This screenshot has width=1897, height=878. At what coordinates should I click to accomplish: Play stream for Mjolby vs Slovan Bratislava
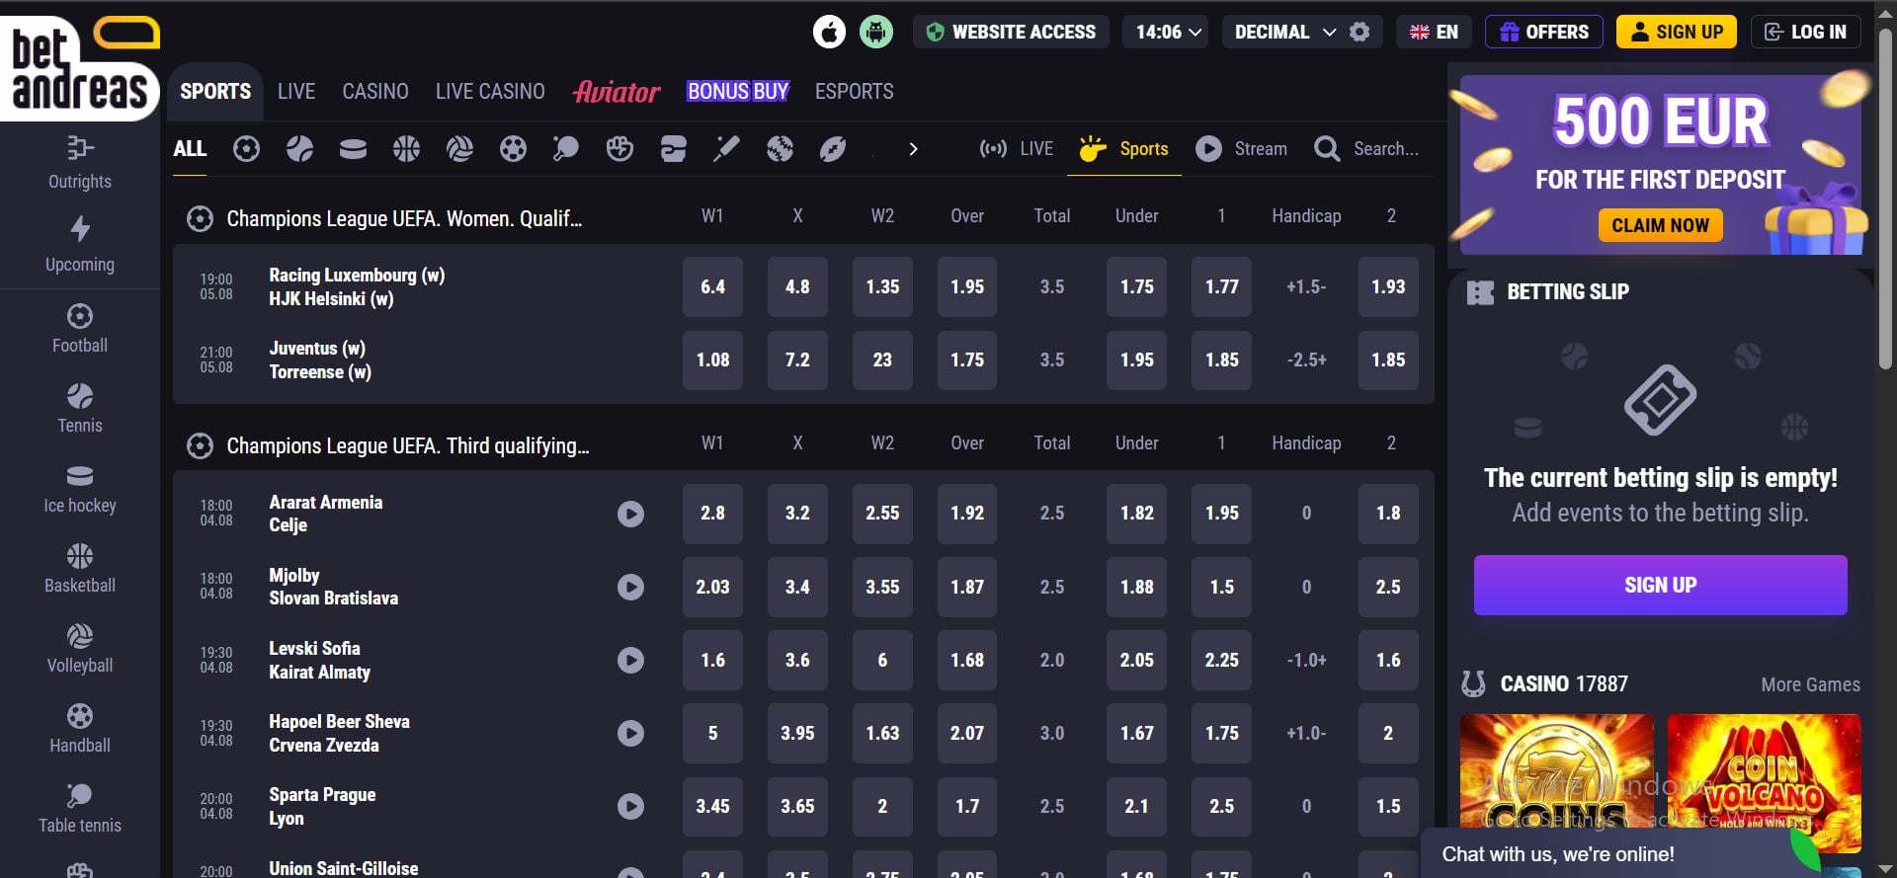pos(630,587)
